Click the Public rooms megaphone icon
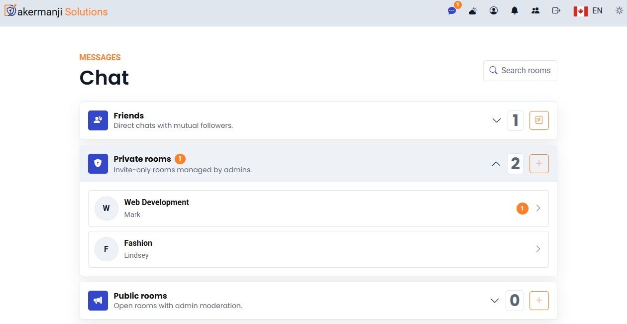The image size is (627, 324). point(98,301)
